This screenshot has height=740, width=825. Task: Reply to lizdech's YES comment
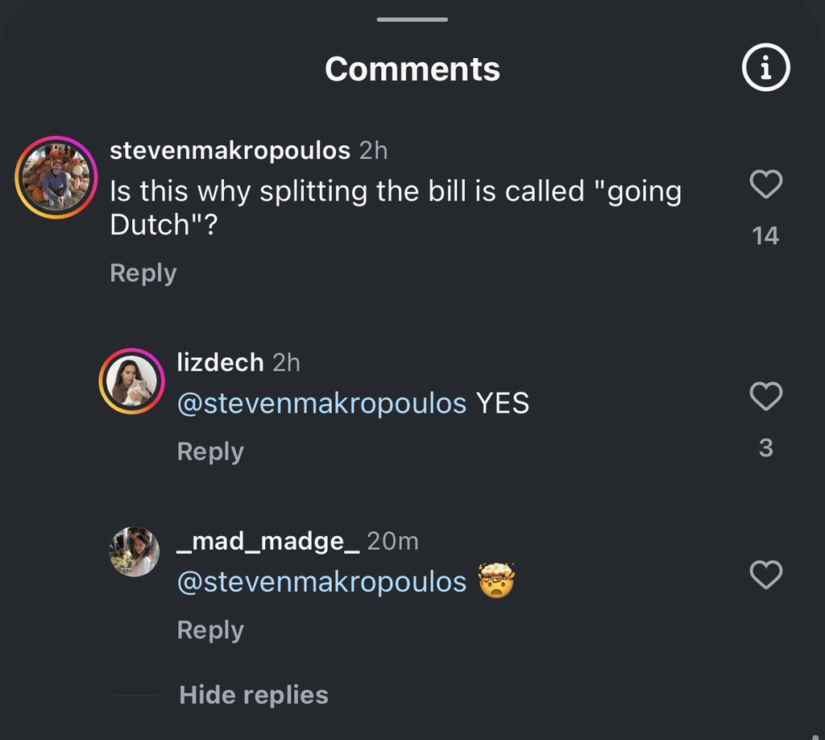point(210,451)
